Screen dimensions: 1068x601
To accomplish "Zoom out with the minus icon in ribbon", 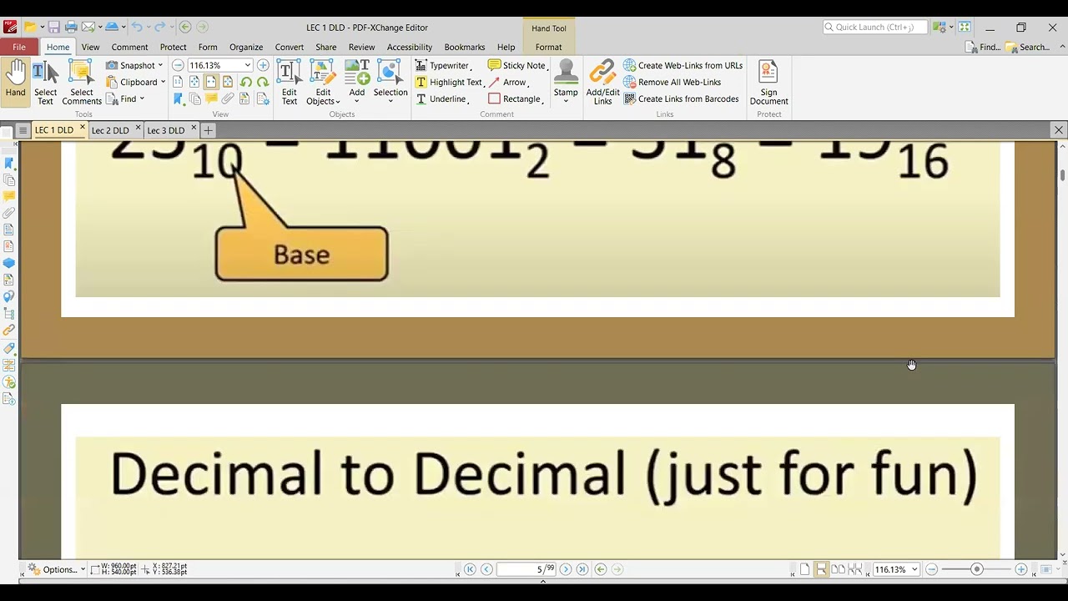I will 178,65.
